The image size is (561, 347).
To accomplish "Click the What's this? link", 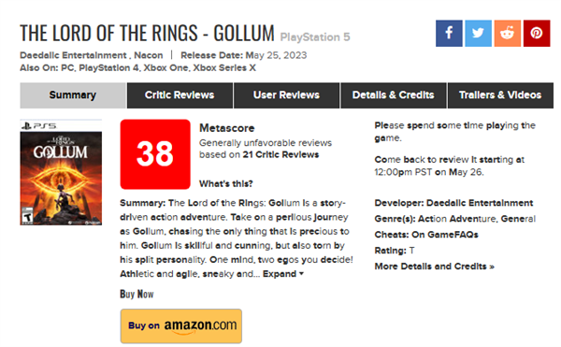I will [x=225, y=183].
